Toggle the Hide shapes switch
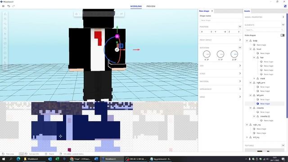Image resolution: width=288 pixels, height=162 pixels. point(283,35)
